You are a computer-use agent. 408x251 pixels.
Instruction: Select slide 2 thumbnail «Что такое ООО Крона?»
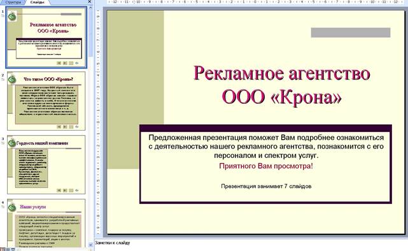(x=46, y=101)
